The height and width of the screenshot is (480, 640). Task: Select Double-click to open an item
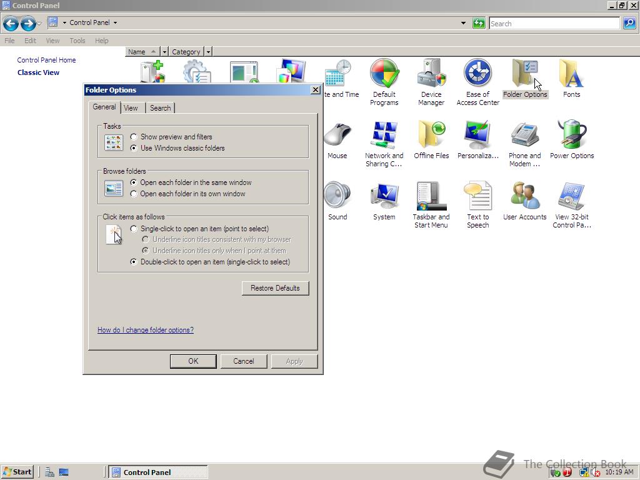[x=134, y=262]
